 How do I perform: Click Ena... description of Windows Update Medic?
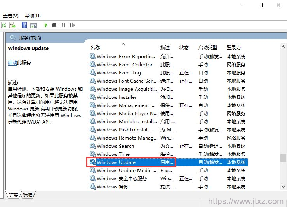tap(166, 171)
